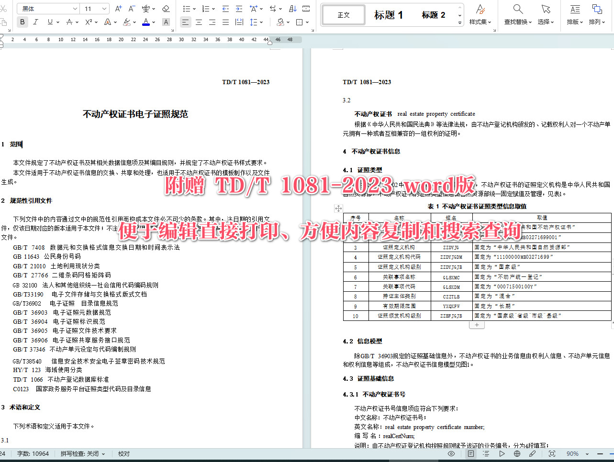Click the clear formatting eraser icon
This screenshot has height=462, width=614.
click(166, 8)
